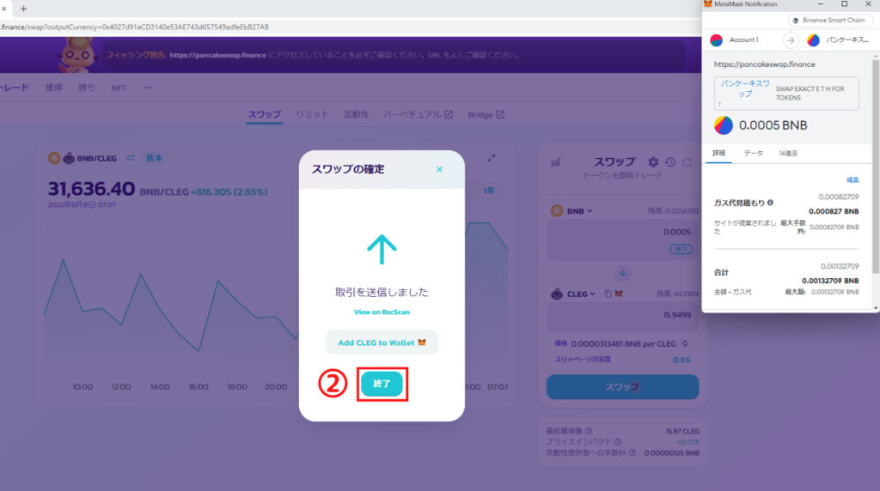Image resolution: width=880 pixels, height=491 pixels.
Task: Click the 最大 max amount button
Action: pos(681,249)
